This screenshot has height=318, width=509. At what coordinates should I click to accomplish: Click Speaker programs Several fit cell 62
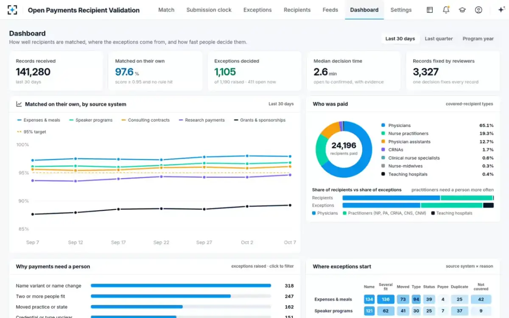(386, 311)
